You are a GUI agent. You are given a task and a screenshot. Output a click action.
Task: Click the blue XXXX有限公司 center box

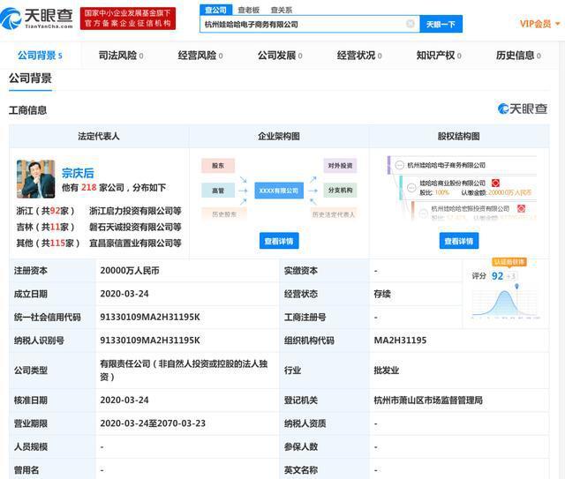pyautogui.click(x=279, y=191)
